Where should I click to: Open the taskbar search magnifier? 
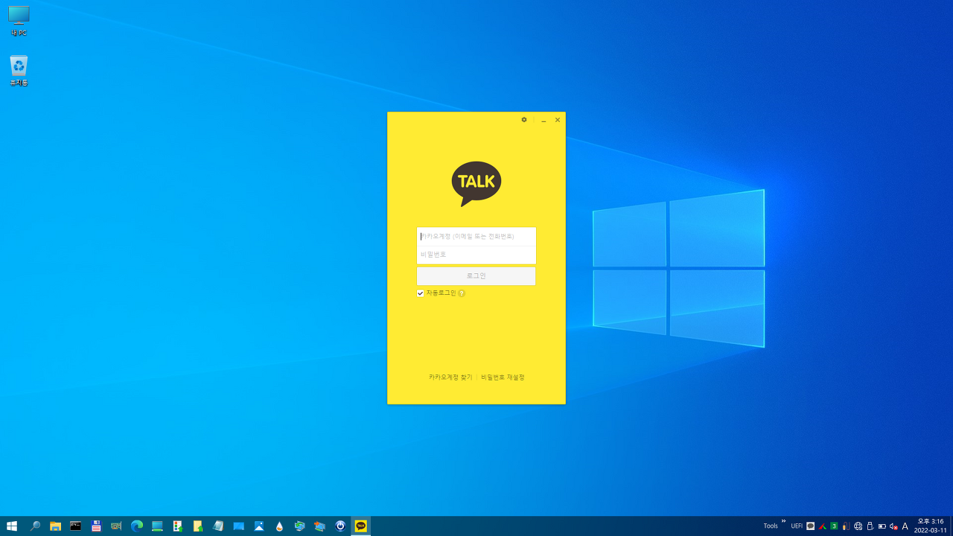tap(35, 526)
